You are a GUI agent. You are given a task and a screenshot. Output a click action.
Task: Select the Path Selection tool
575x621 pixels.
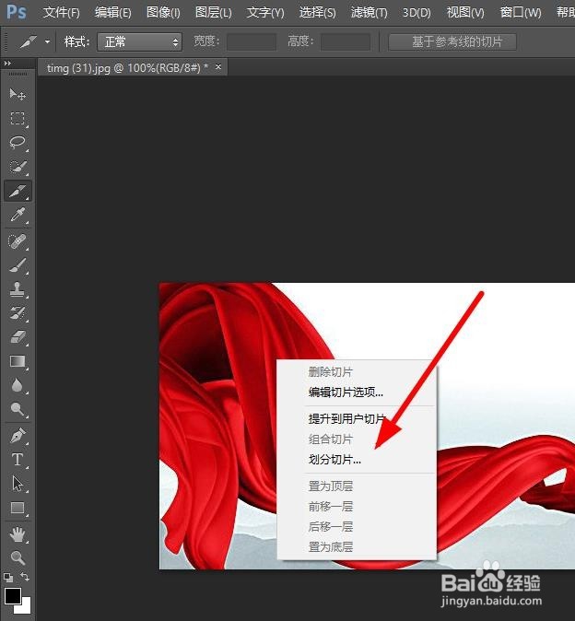[x=18, y=484]
